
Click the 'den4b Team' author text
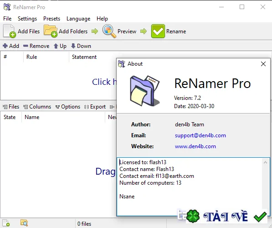190,124
